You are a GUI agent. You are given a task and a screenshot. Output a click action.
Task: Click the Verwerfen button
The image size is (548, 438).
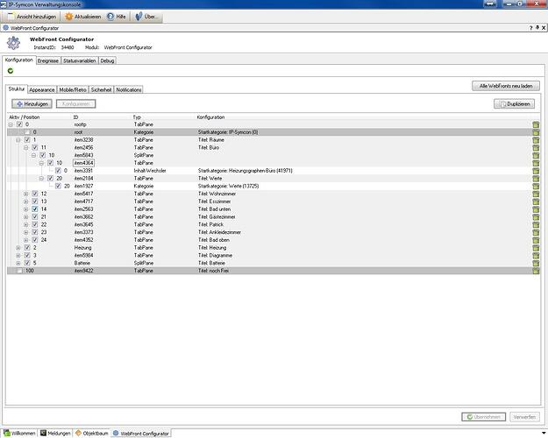524,417
